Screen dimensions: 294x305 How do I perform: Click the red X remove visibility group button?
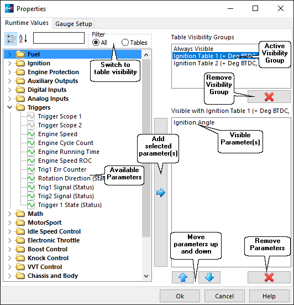click(269, 97)
